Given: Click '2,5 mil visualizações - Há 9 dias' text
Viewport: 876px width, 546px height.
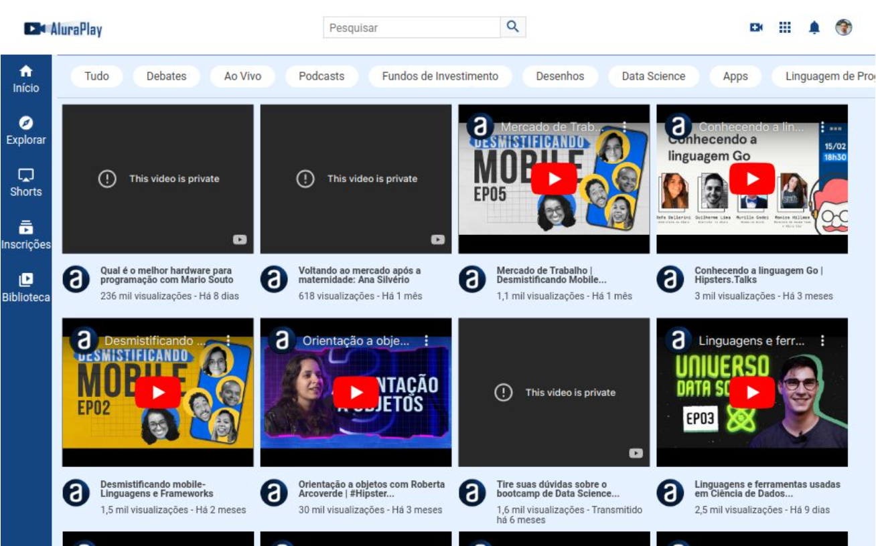Looking at the screenshot, I should [x=762, y=510].
